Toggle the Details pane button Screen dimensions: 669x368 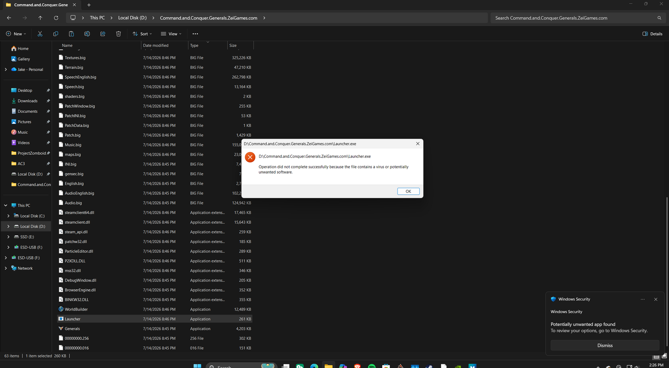click(653, 34)
